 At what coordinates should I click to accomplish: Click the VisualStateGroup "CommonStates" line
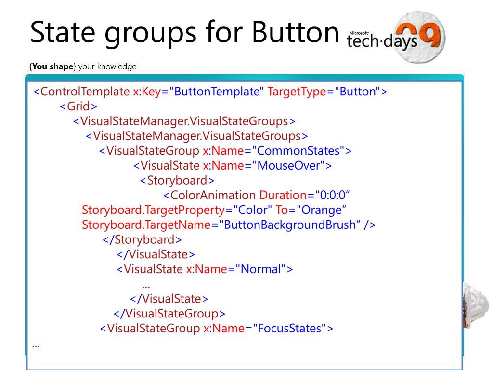pos(225,151)
